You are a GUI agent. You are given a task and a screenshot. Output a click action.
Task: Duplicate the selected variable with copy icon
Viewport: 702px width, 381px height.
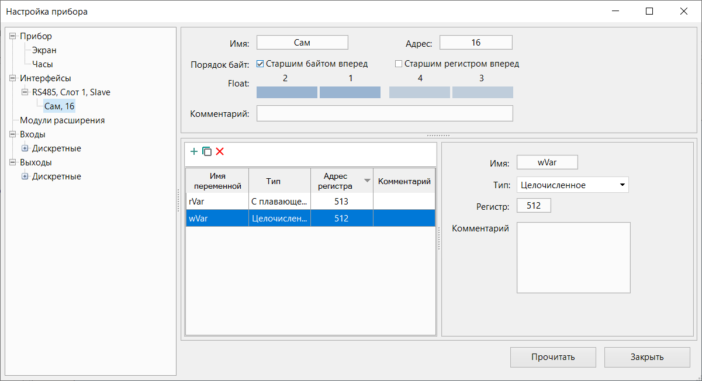207,151
